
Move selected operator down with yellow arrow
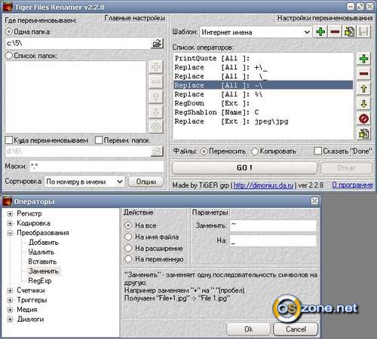pyautogui.click(x=363, y=104)
